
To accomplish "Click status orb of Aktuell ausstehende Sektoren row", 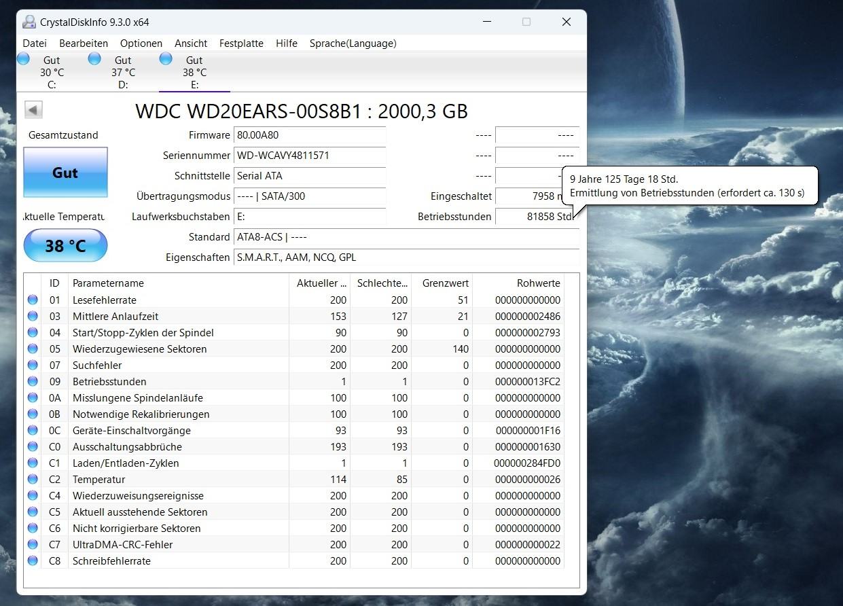I will (x=33, y=512).
